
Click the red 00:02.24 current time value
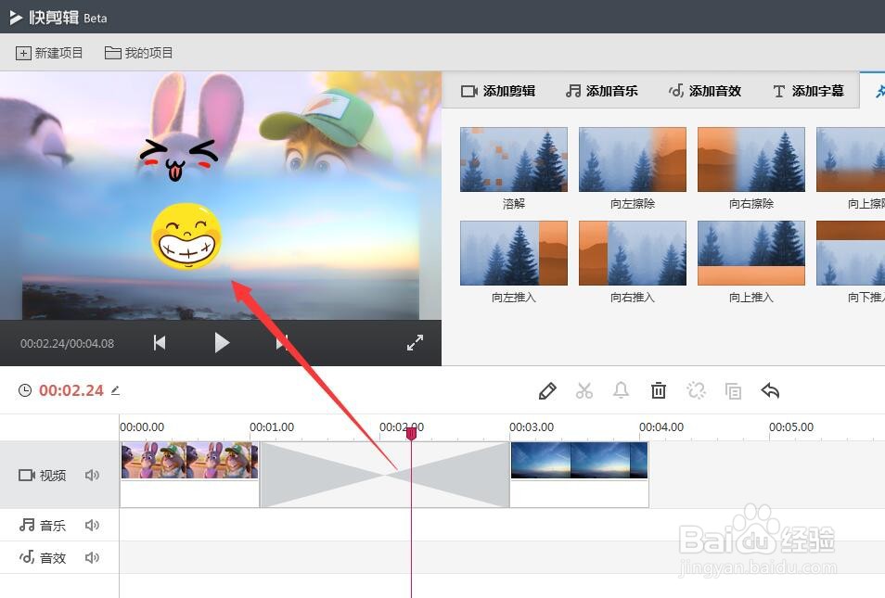click(71, 390)
